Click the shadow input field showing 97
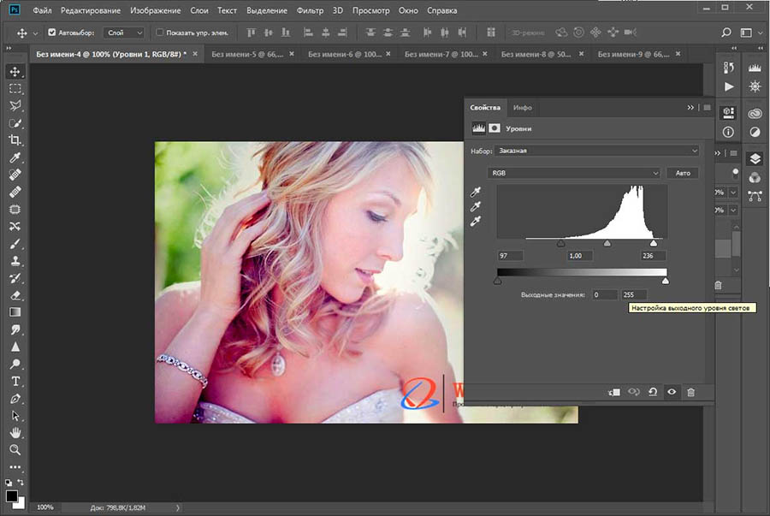The image size is (770, 516). coord(512,256)
